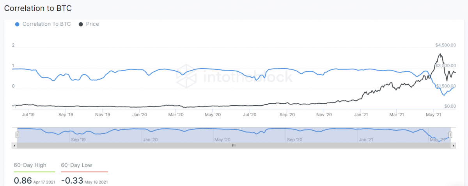Click Sep '20 in the navigator timeline
This screenshot has width=468, height=186.
pos(294,139)
